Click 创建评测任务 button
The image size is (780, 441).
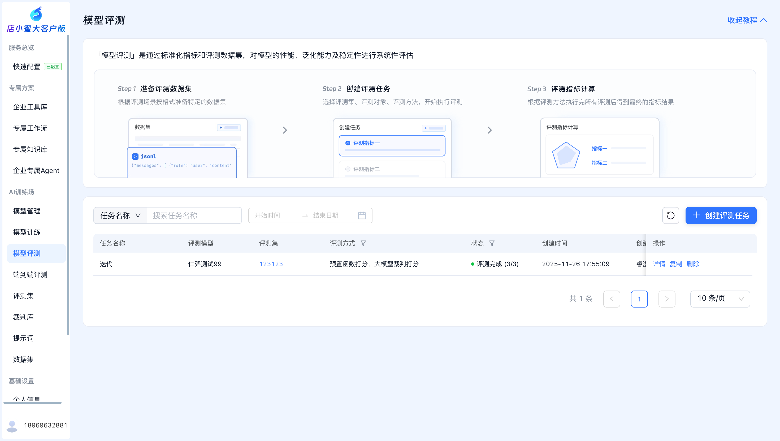pos(721,215)
